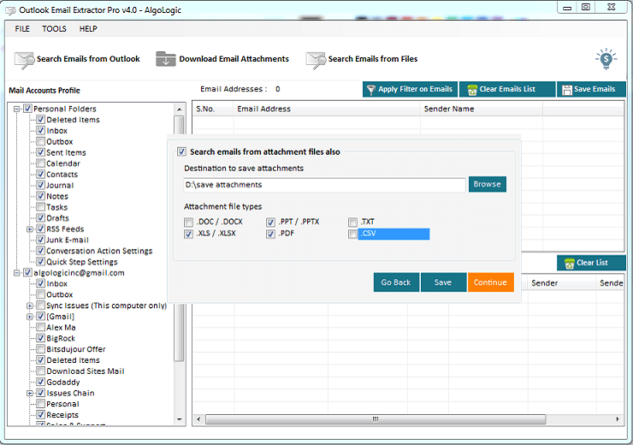Click Clear Emails List button icon

click(x=470, y=89)
